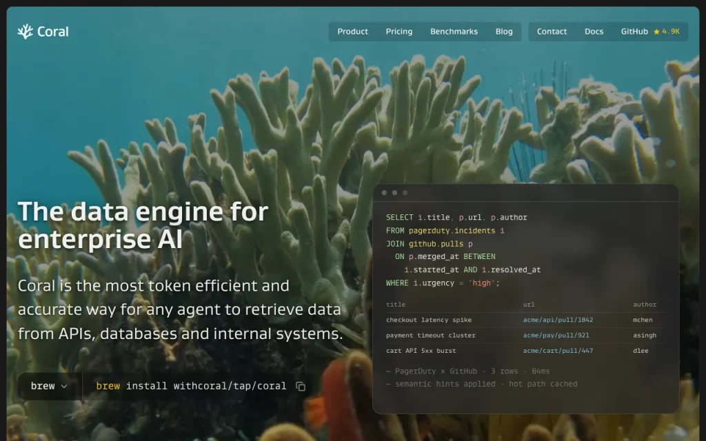Click the 'author' column header
Screen dimensions: 706x441
(645, 305)
